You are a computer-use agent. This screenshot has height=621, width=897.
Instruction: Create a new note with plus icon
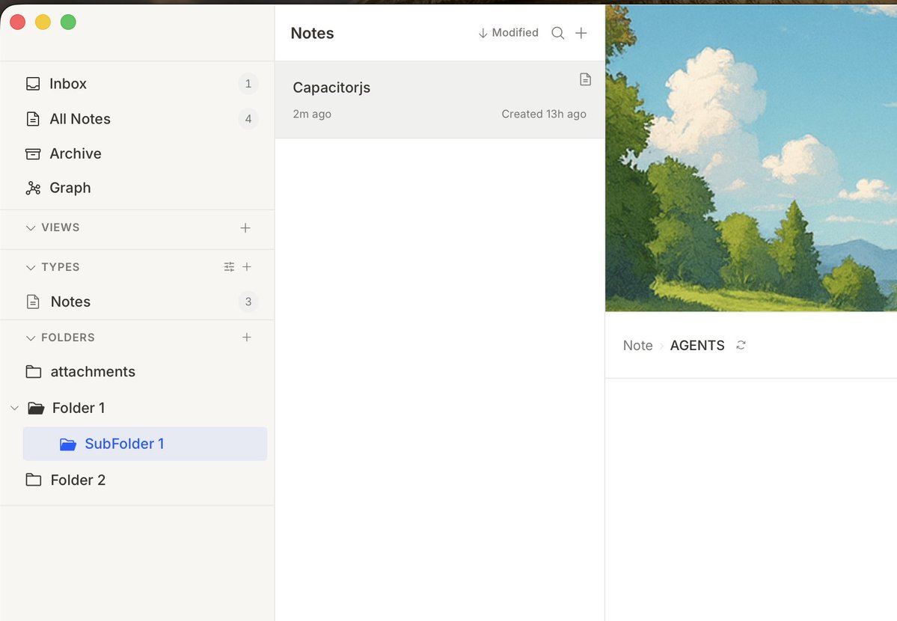(x=581, y=33)
